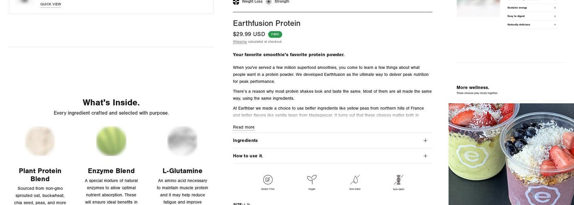Click the Earthfusion Protein product title
The height and width of the screenshot is (205, 574).
pyautogui.click(x=266, y=23)
